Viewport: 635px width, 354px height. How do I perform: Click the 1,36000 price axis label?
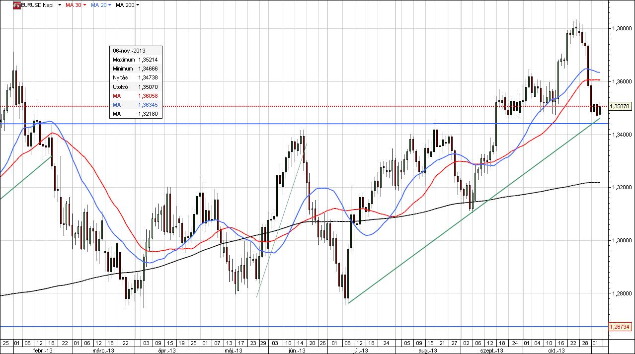[622, 81]
